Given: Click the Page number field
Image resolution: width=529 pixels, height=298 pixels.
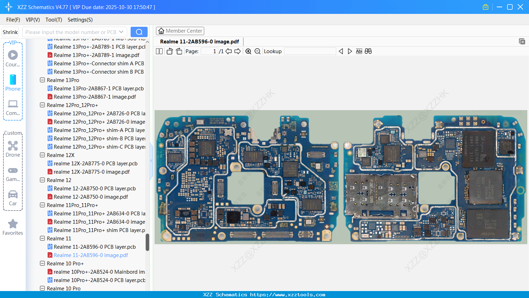Looking at the screenshot, I should click(x=209, y=51).
